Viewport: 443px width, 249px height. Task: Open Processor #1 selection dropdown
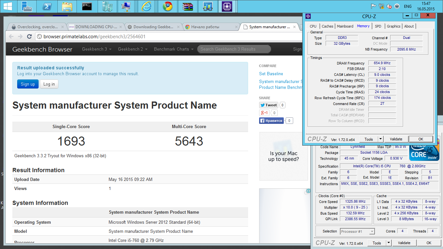357,231
